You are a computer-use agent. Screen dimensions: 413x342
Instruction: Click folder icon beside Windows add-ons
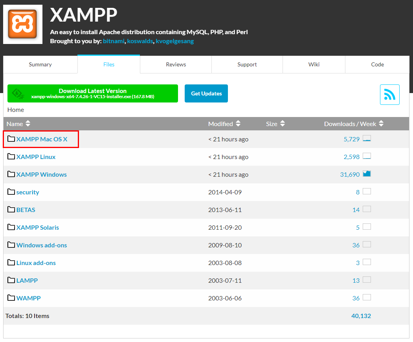(11, 245)
